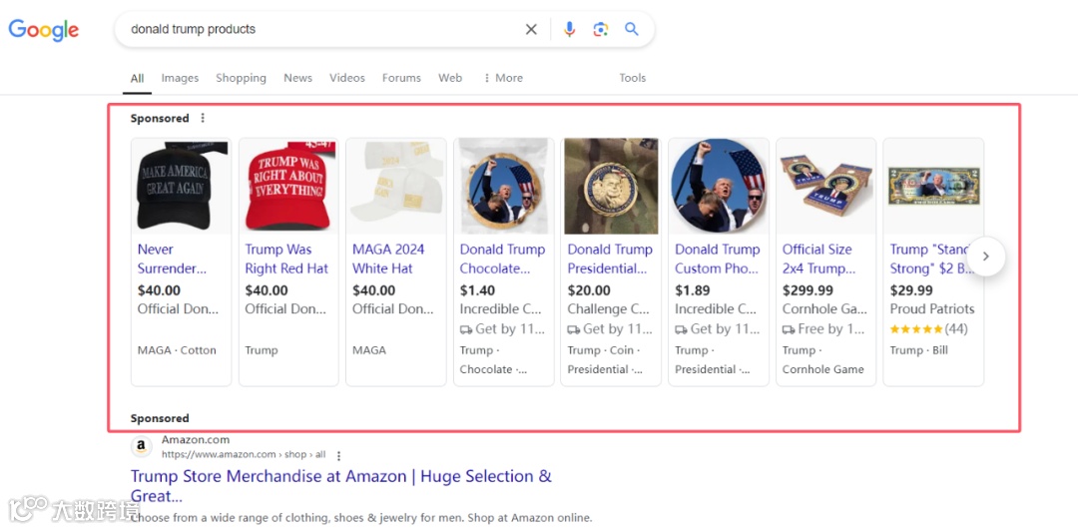Open Google Lens image search
The height and width of the screenshot is (530, 1078).
[x=601, y=29]
